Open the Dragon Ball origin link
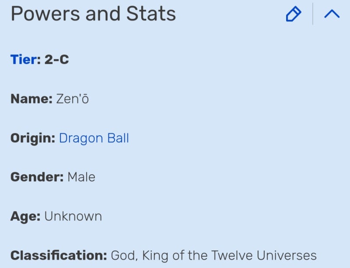 click(94, 138)
